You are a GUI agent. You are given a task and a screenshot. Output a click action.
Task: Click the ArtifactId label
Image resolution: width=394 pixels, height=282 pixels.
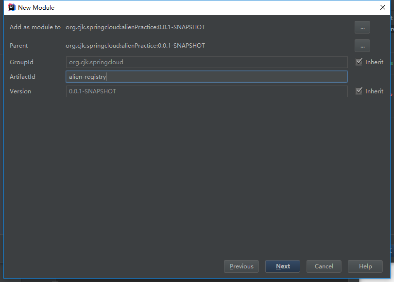(22, 77)
